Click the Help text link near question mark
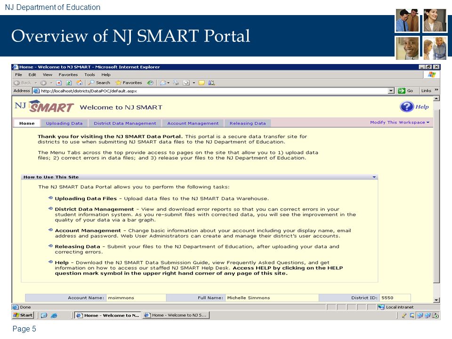This screenshot has width=452, height=339. point(422,107)
